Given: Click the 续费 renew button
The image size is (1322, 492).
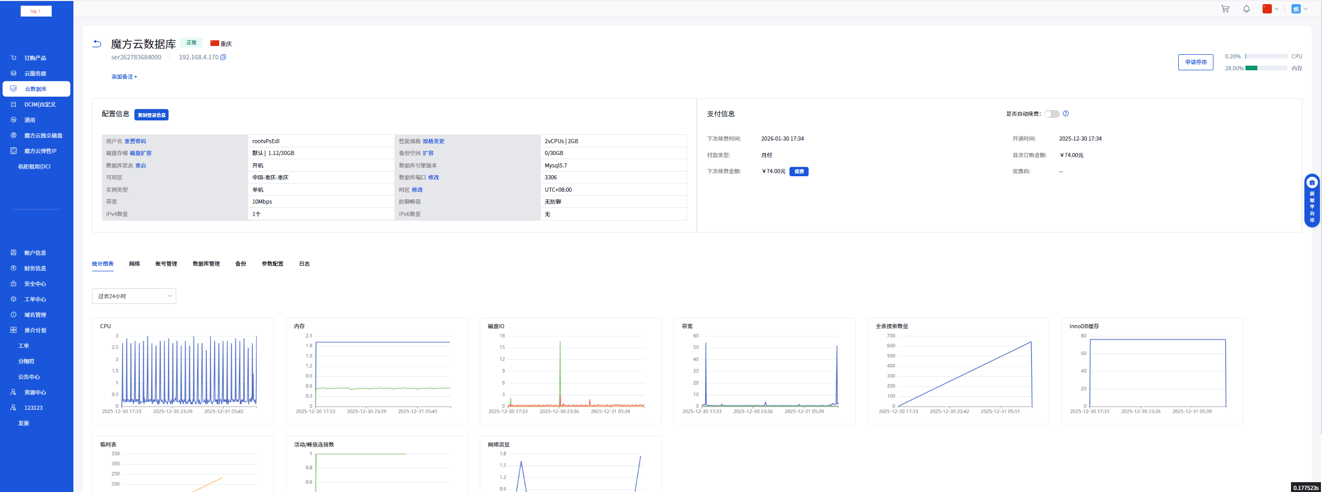Looking at the screenshot, I should point(799,172).
